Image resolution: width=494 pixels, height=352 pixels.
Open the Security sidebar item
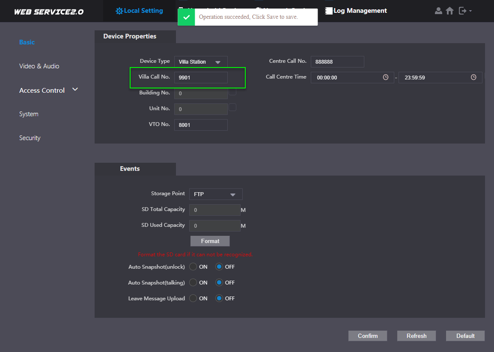point(30,138)
